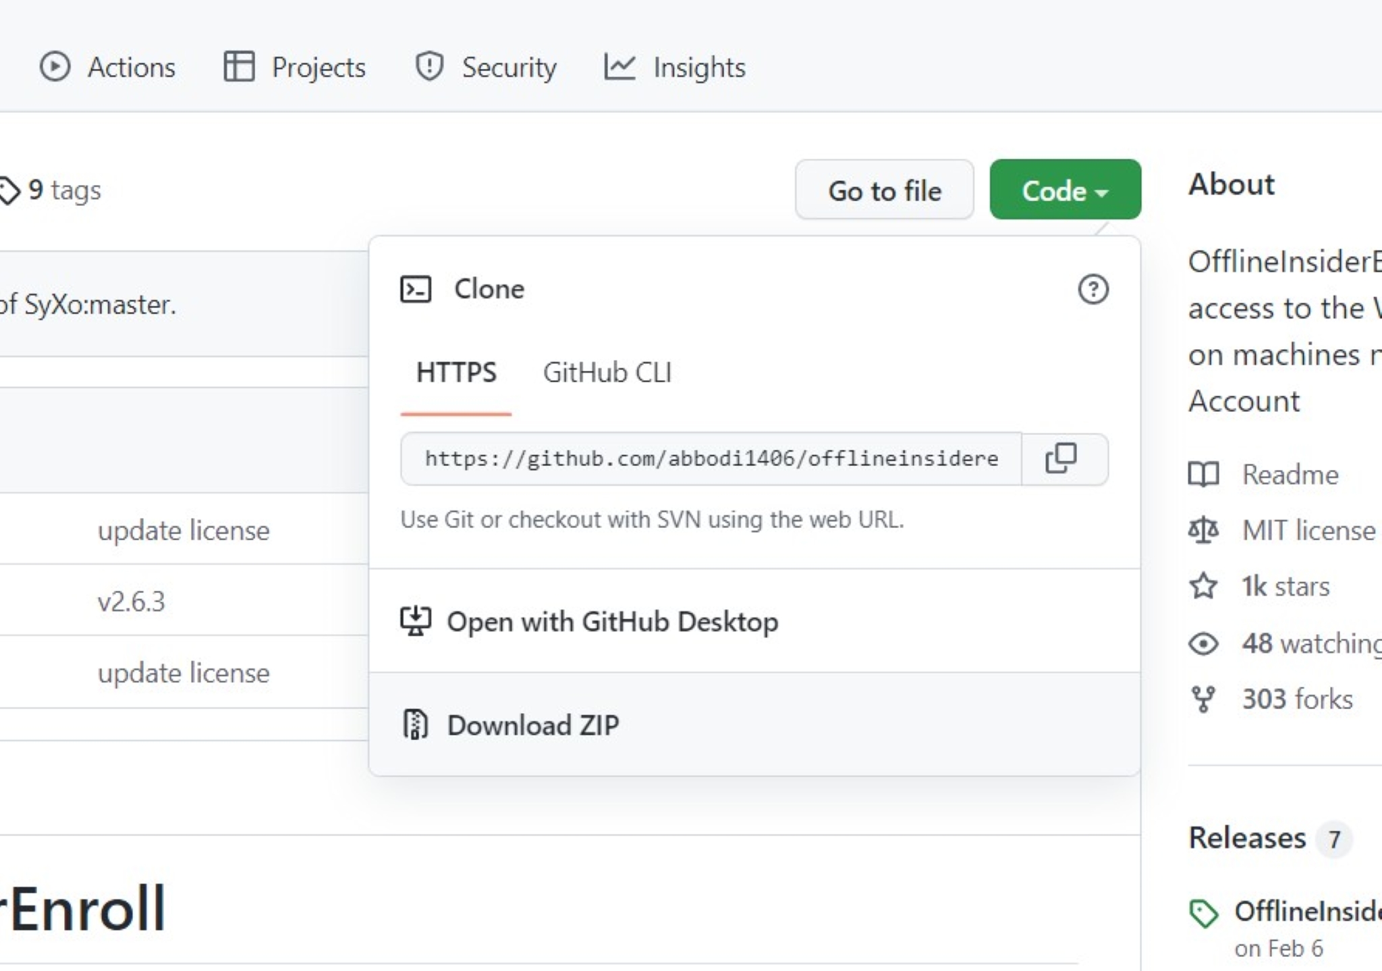The width and height of the screenshot is (1382, 971).
Task: Click the Readme book icon
Action: click(x=1203, y=475)
